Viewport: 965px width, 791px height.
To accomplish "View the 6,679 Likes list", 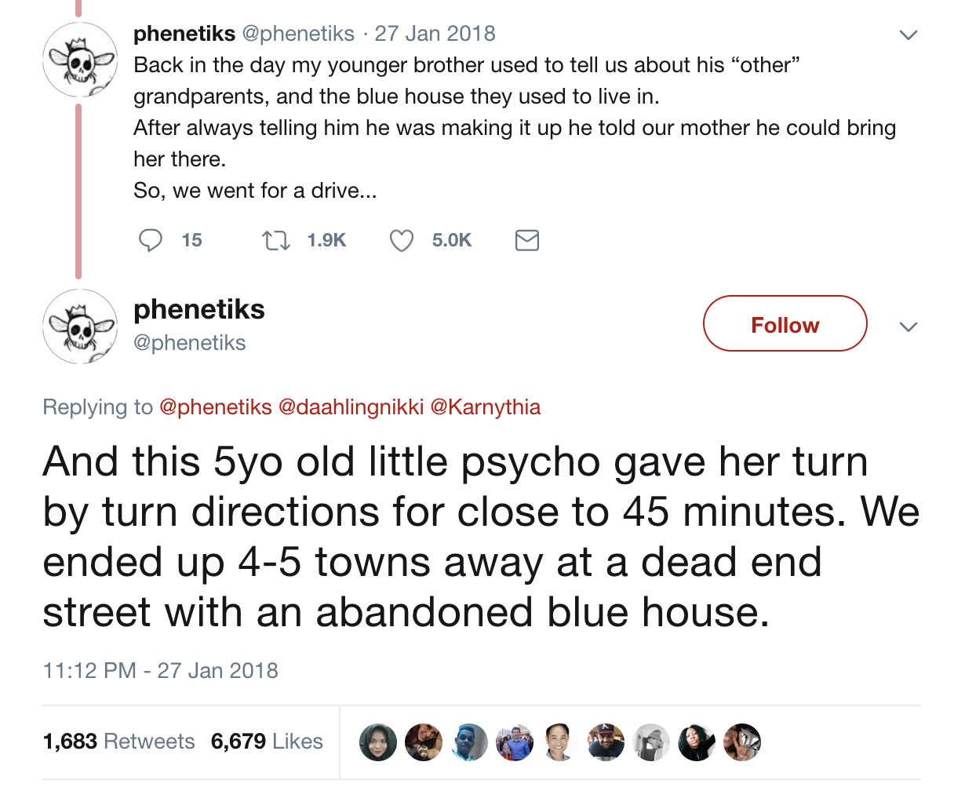I will click(267, 742).
